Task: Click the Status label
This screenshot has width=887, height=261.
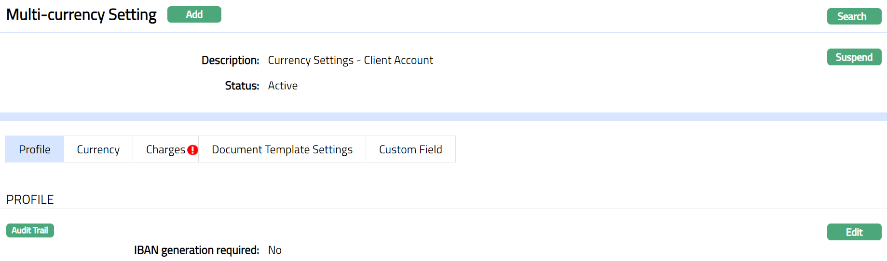Action: pyautogui.click(x=242, y=86)
